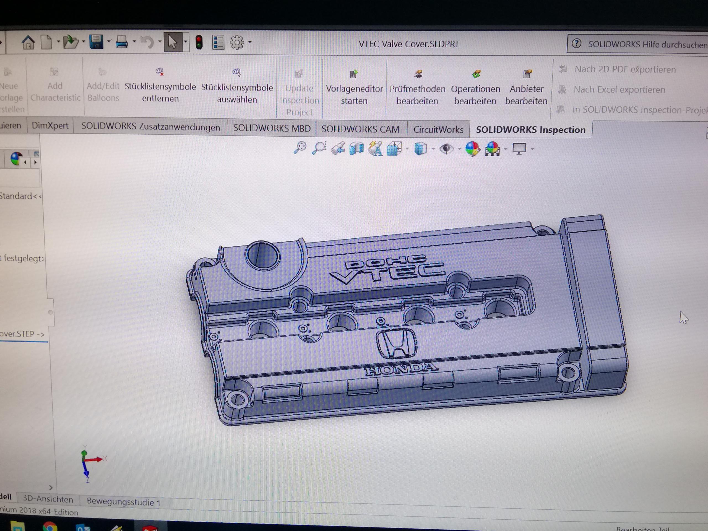Click Add Characteristic button
Image resolution: width=708 pixels, height=531 pixels.
point(55,85)
